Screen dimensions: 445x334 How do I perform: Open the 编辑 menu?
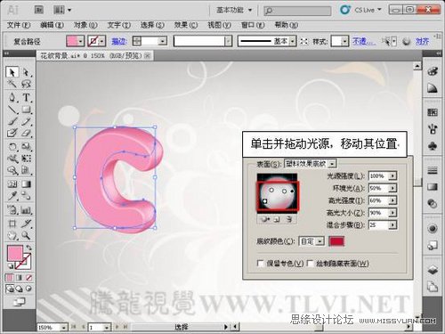click(52, 25)
